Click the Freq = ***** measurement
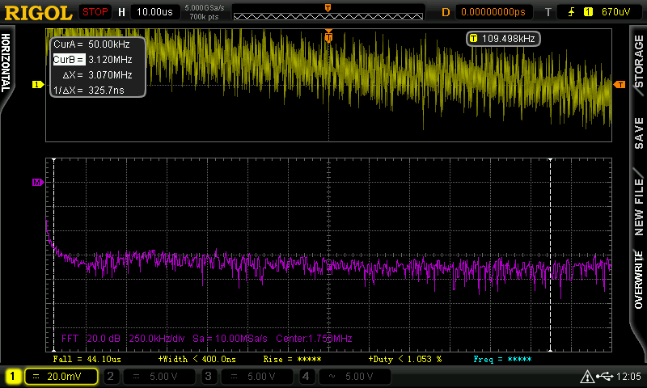This screenshot has width=647, height=388. pos(502,359)
